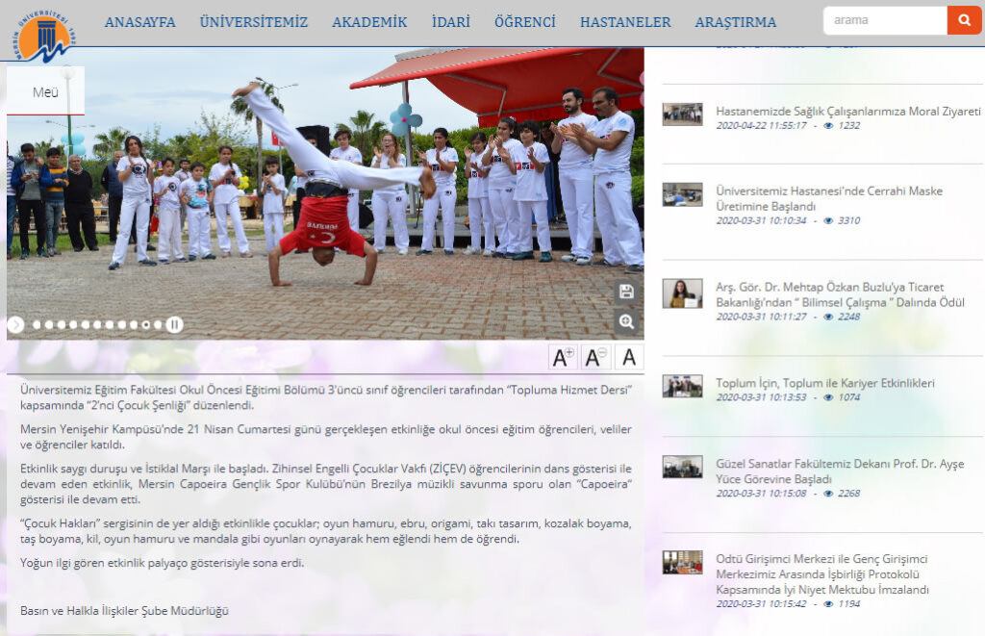Zoom the photo using the magnifier icon
The width and height of the screenshot is (985, 636).
(626, 321)
